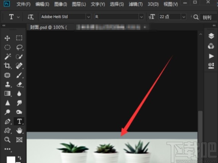The image size is (218, 163).
Task: Open the 视图(V) menu
Action: coord(171,4)
